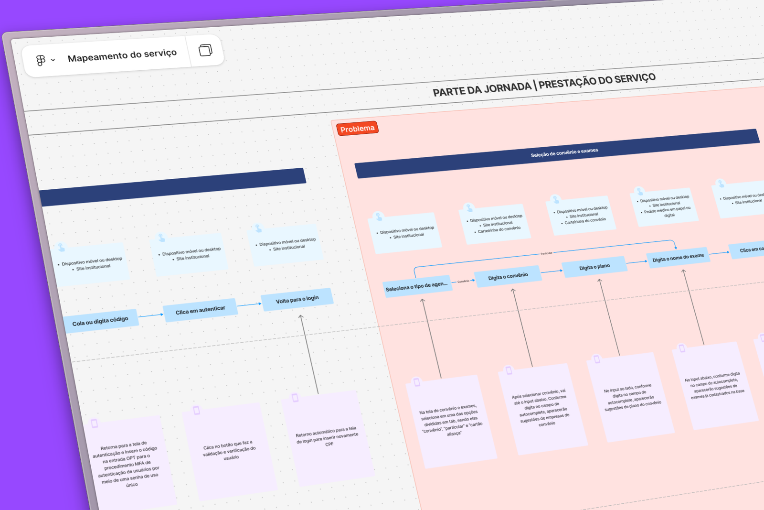This screenshot has width=764, height=510.
Task: Expand the chevron beside the Figma logo
Action: 53,60
